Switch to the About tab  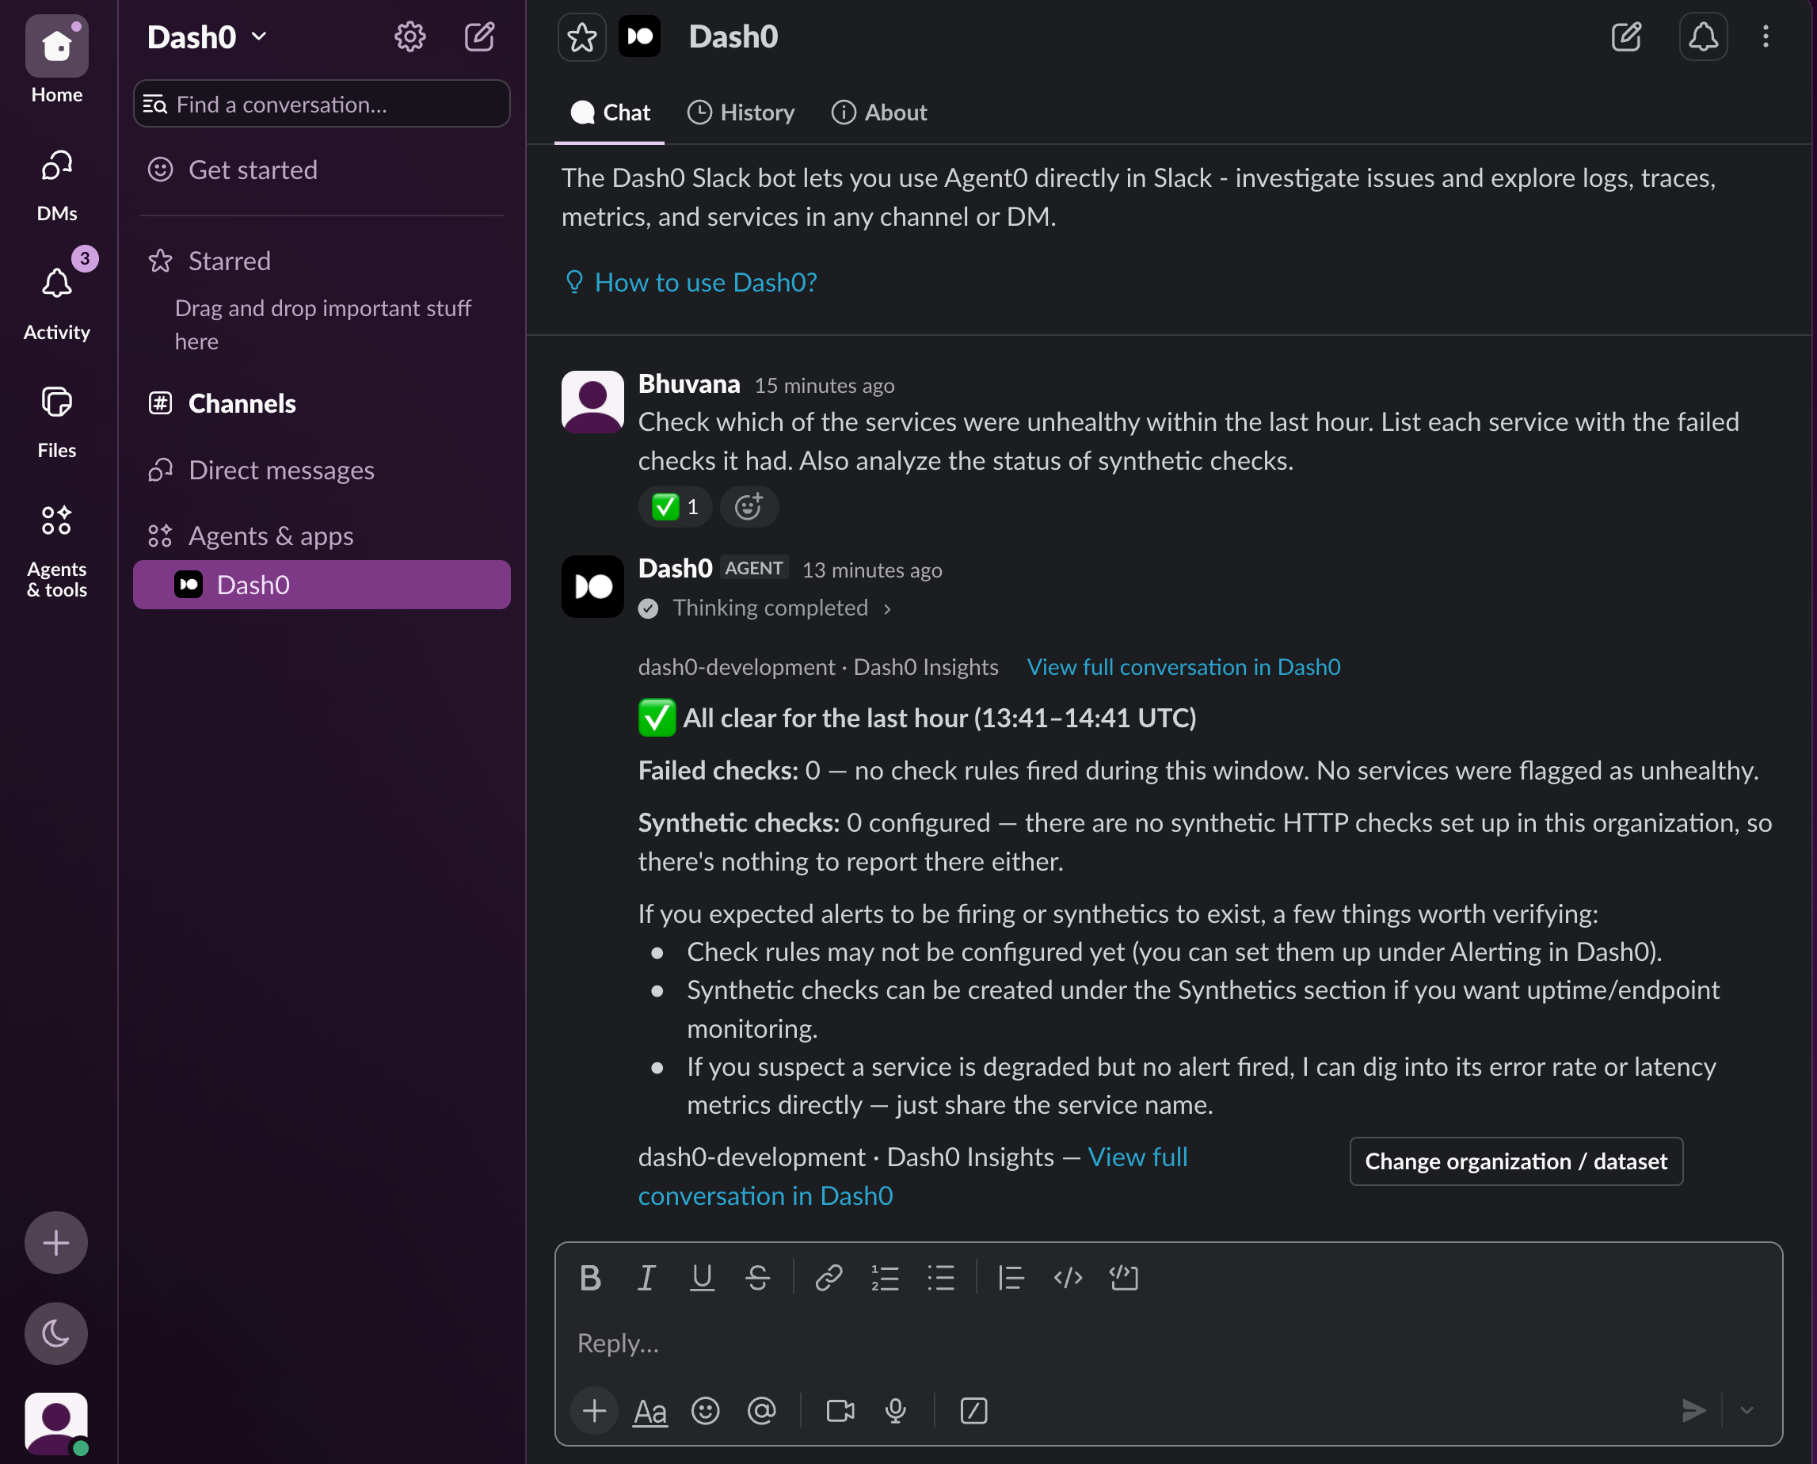click(878, 112)
